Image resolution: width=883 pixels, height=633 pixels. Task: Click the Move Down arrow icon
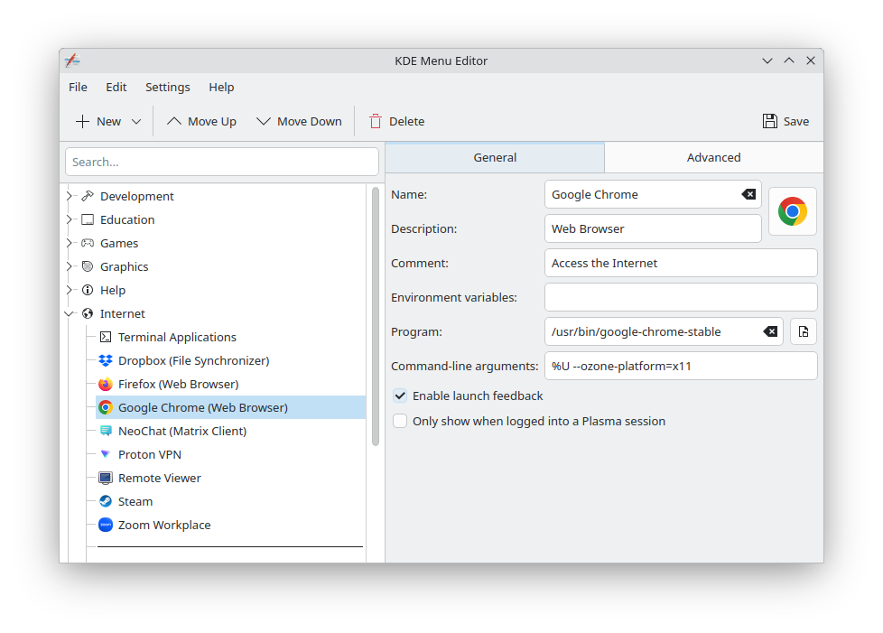(264, 121)
